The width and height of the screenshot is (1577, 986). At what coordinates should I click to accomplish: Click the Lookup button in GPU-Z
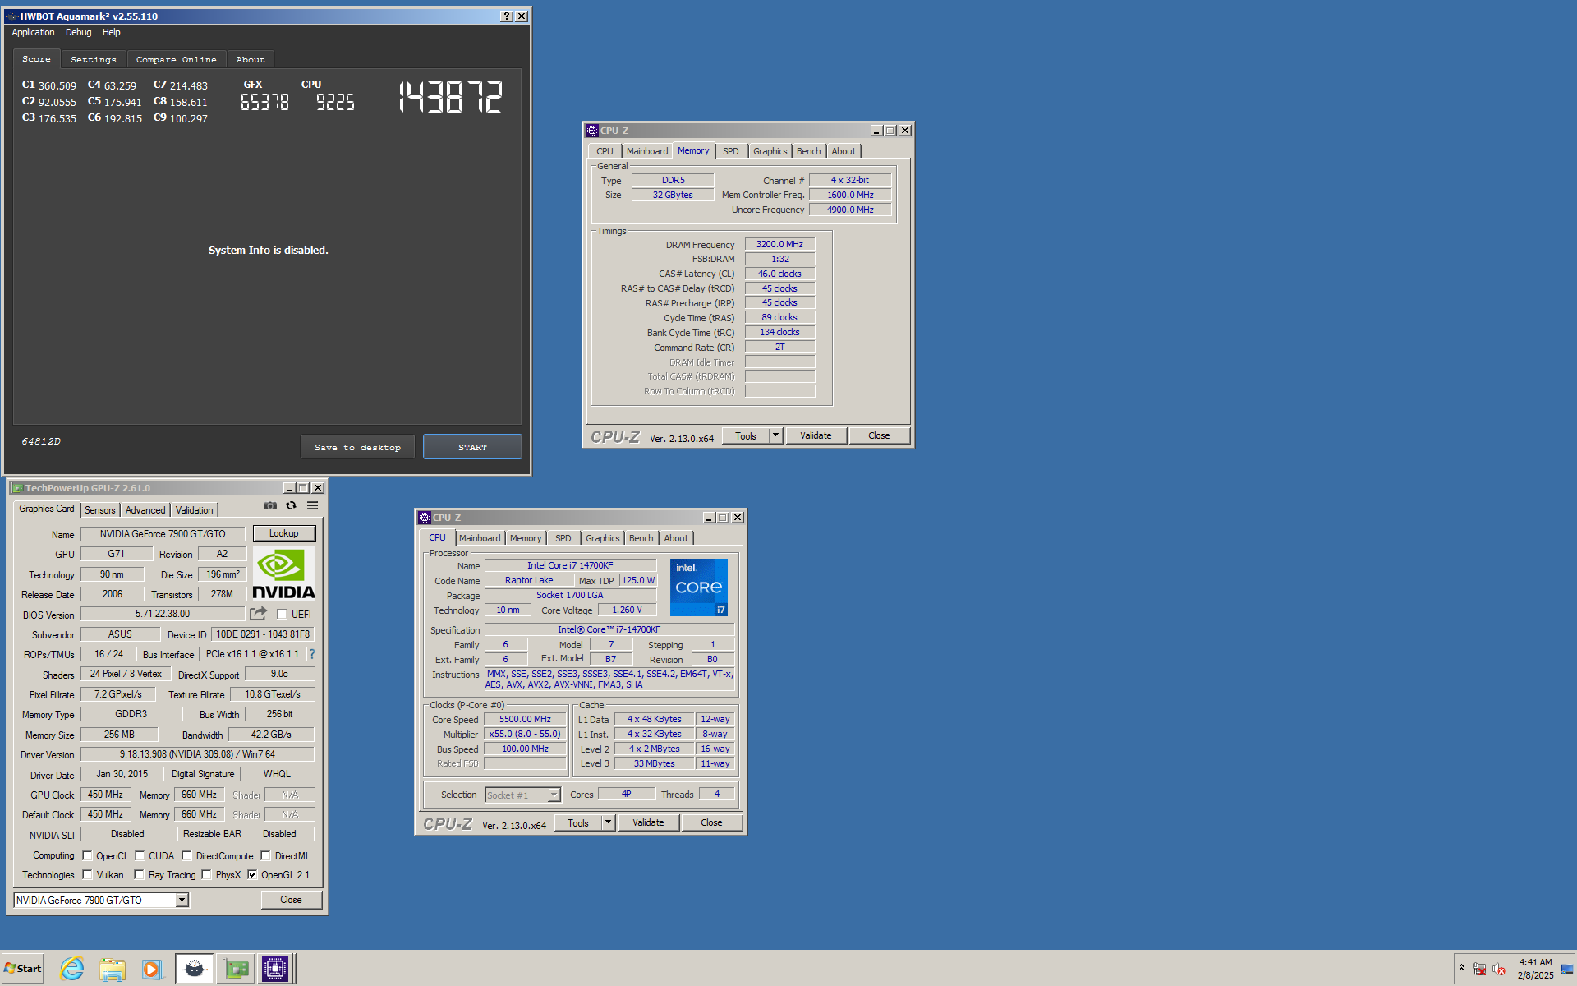tap(283, 533)
